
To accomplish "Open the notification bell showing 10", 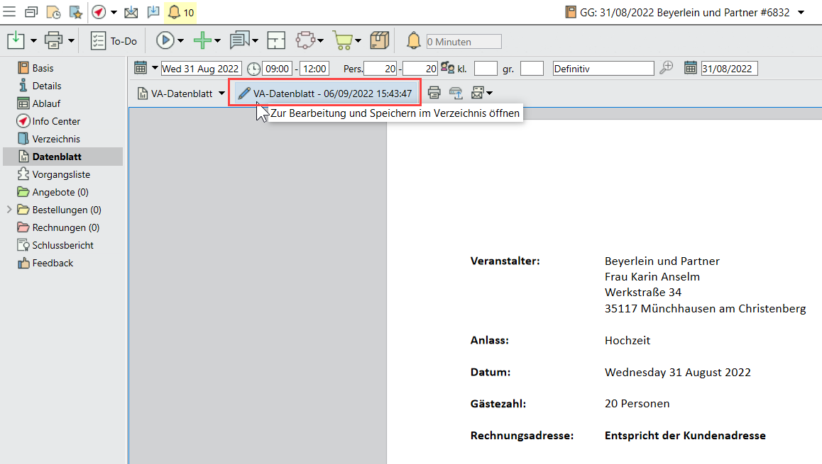I will click(x=181, y=12).
